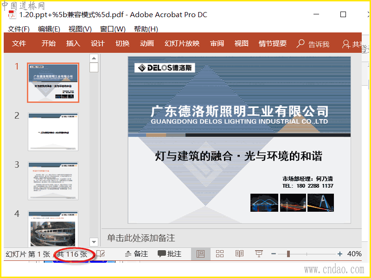Open the 文件(F) menu in Acrobat
Viewport: 371px width, 278px height.
(x=19, y=29)
